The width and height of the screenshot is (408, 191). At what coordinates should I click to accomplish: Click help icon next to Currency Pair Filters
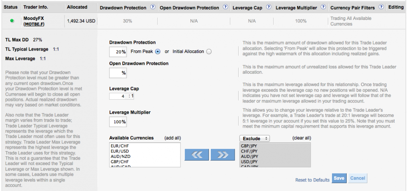tap(381, 7)
